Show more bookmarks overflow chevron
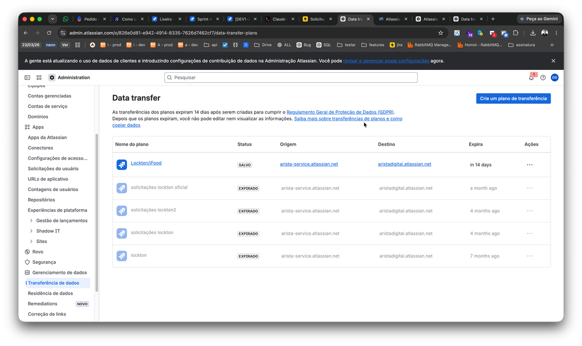This screenshot has width=582, height=346. pyautogui.click(x=552, y=45)
